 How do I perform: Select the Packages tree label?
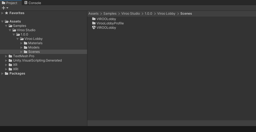tap(17, 73)
